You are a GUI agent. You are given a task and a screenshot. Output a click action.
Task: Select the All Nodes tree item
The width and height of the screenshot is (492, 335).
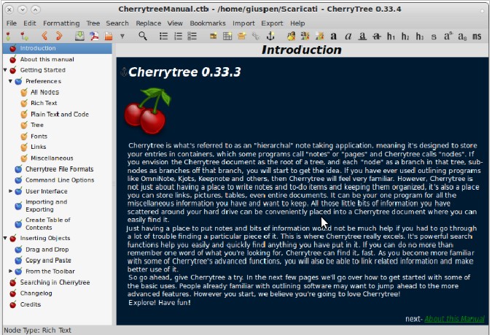pos(44,92)
